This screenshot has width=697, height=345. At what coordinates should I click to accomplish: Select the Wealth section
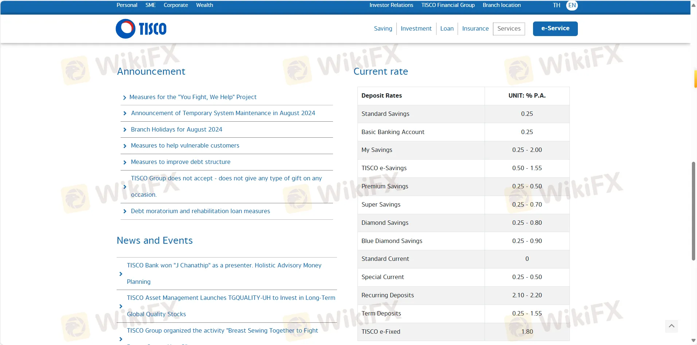(x=204, y=5)
